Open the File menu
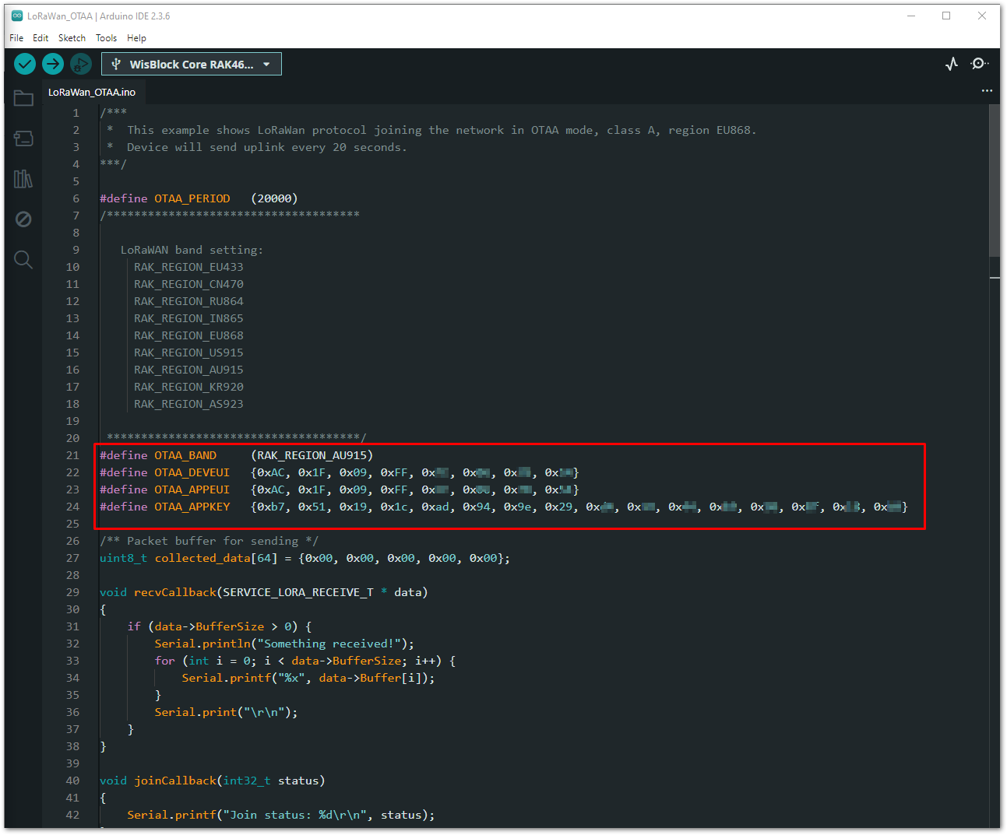The height and width of the screenshot is (835, 1007). (16, 37)
